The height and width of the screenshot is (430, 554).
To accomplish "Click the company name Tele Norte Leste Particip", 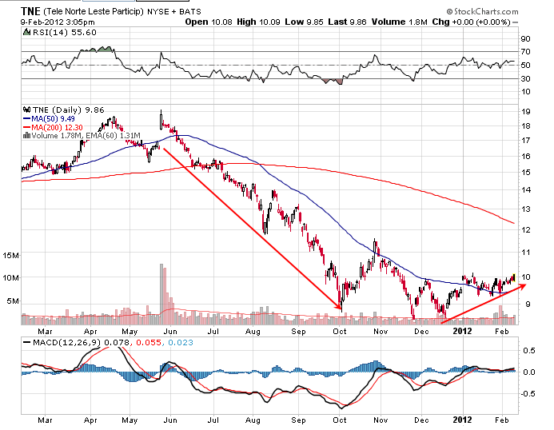I will point(94,12).
